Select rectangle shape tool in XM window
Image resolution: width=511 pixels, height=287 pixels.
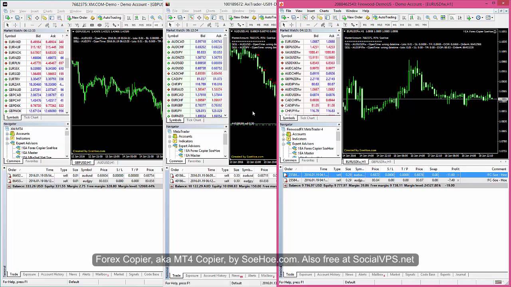coord(92,25)
